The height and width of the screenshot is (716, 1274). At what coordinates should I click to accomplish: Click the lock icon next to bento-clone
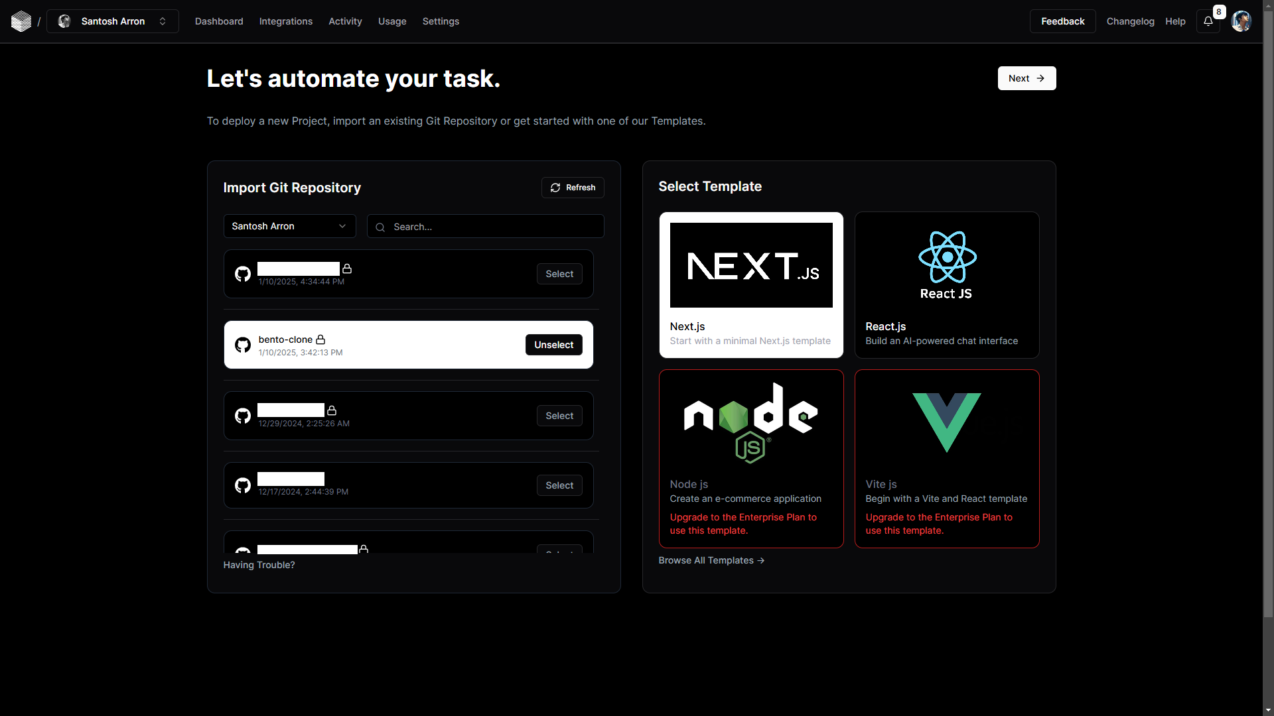pos(320,339)
